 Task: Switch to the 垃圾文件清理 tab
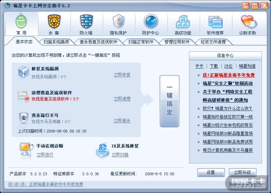(x=213, y=42)
